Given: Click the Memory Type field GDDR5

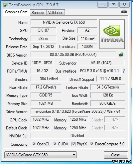Looking at the screenshot, I should point(46,95).
